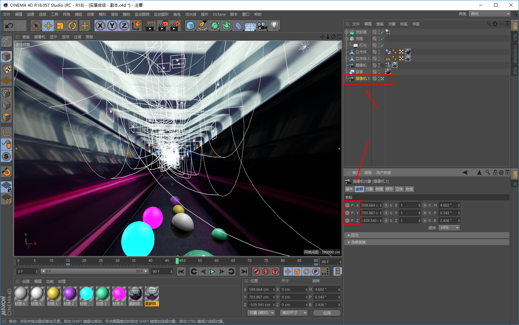Screen dimensions: 519x325
Task: Select the Move tool in top toolbar
Action: (48, 26)
